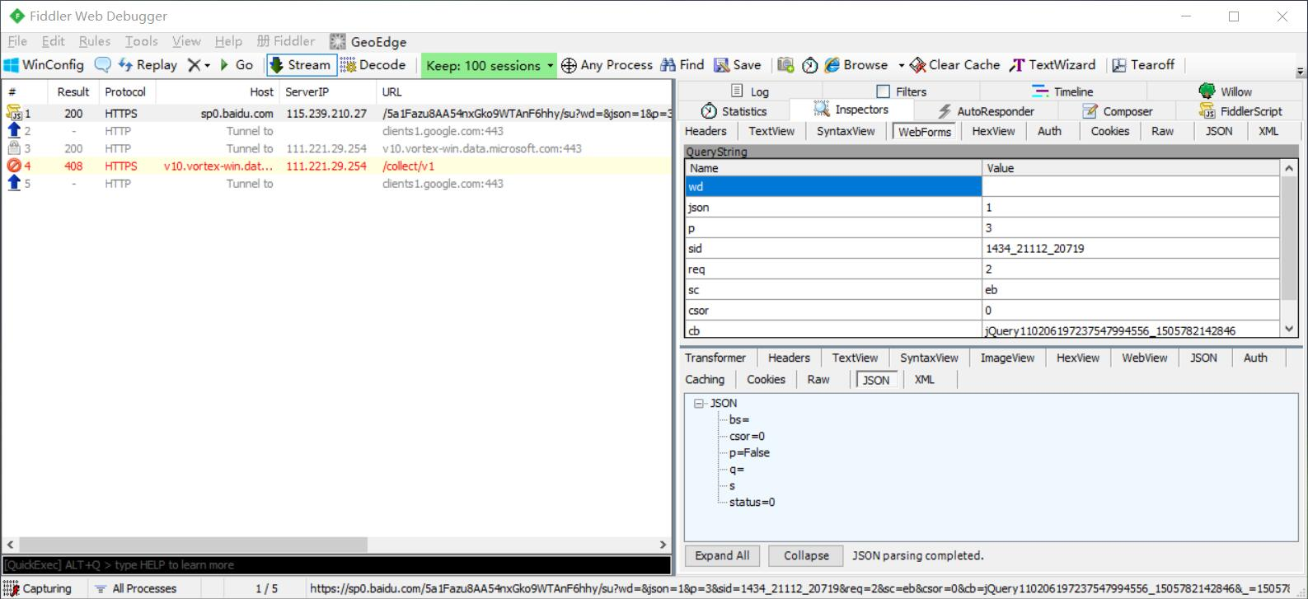Click the ServerIP column header

tap(328, 91)
